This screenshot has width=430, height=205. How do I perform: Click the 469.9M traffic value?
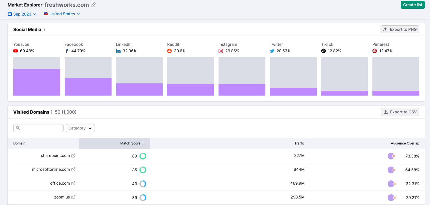[298, 183]
